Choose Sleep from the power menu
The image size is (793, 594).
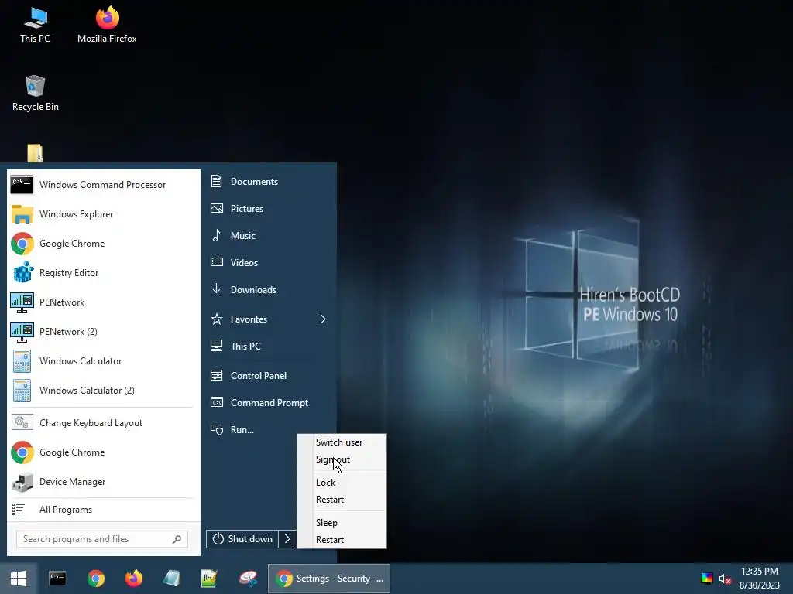point(342,523)
